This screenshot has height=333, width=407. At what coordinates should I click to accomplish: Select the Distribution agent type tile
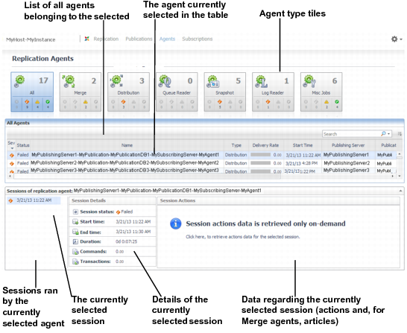click(128, 92)
